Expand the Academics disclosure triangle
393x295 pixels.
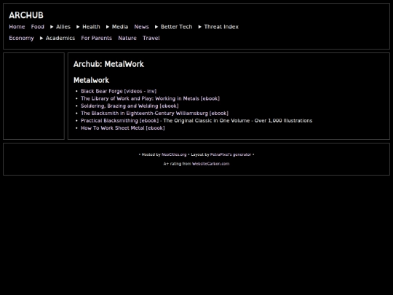(x=41, y=38)
